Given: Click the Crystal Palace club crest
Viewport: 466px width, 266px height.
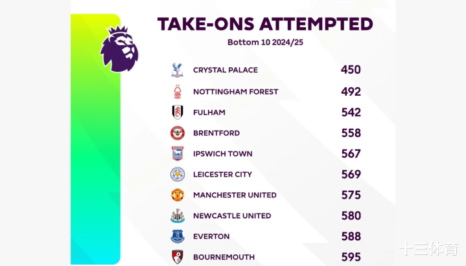Looking at the screenshot, I should click(x=177, y=71).
